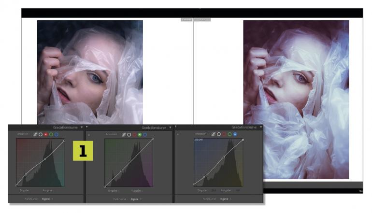Click left gray label above the preview divider
The width and height of the screenshot is (372, 213).
[186, 20]
